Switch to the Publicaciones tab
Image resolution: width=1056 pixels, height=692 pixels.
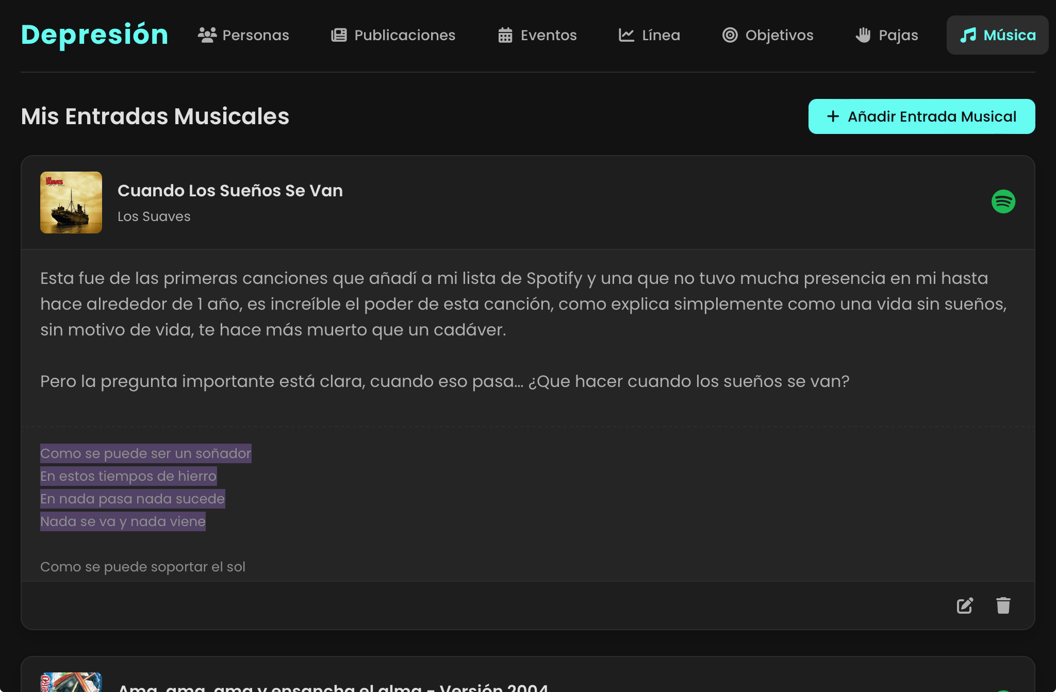point(405,35)
